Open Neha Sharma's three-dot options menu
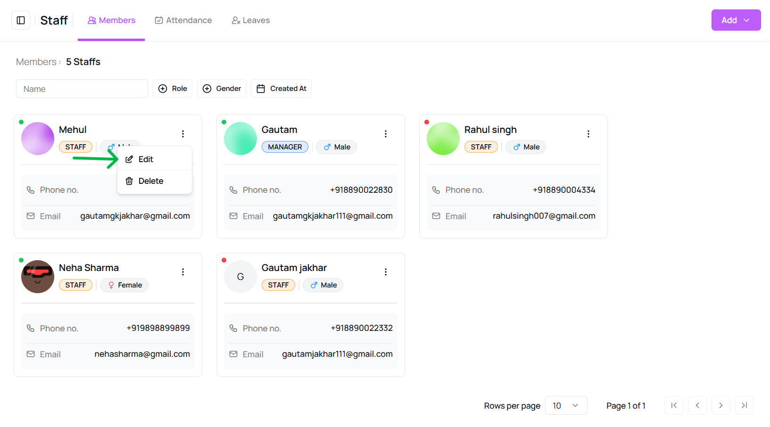The image size is (770, 427). pos(183,272)
